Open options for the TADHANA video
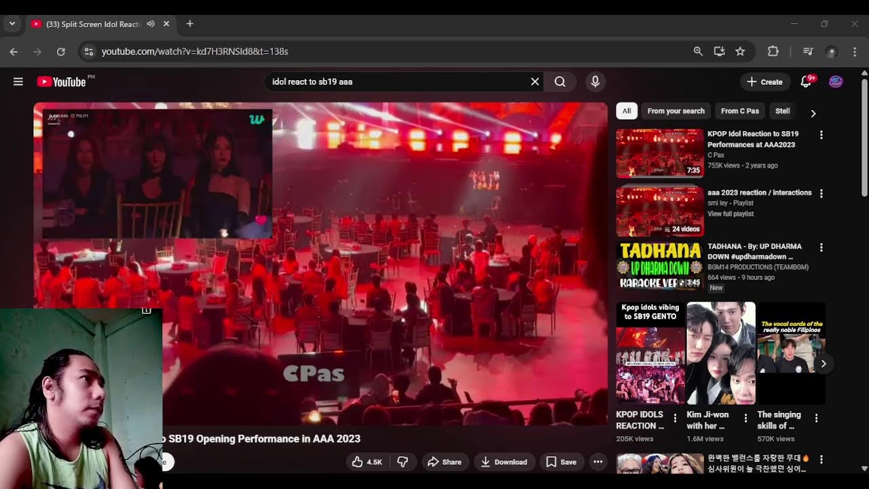The width and height of the screenshot is (869, 489). (821, 247)
